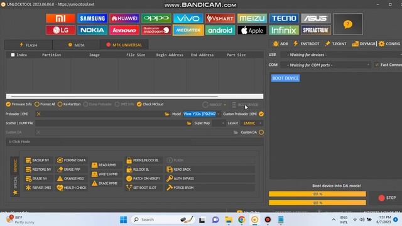Image resolution: width=402 pixels, height=226 pixels.
Task: Select the Qualcomm Snapdragon logo
Action: (x=156, y=30)
